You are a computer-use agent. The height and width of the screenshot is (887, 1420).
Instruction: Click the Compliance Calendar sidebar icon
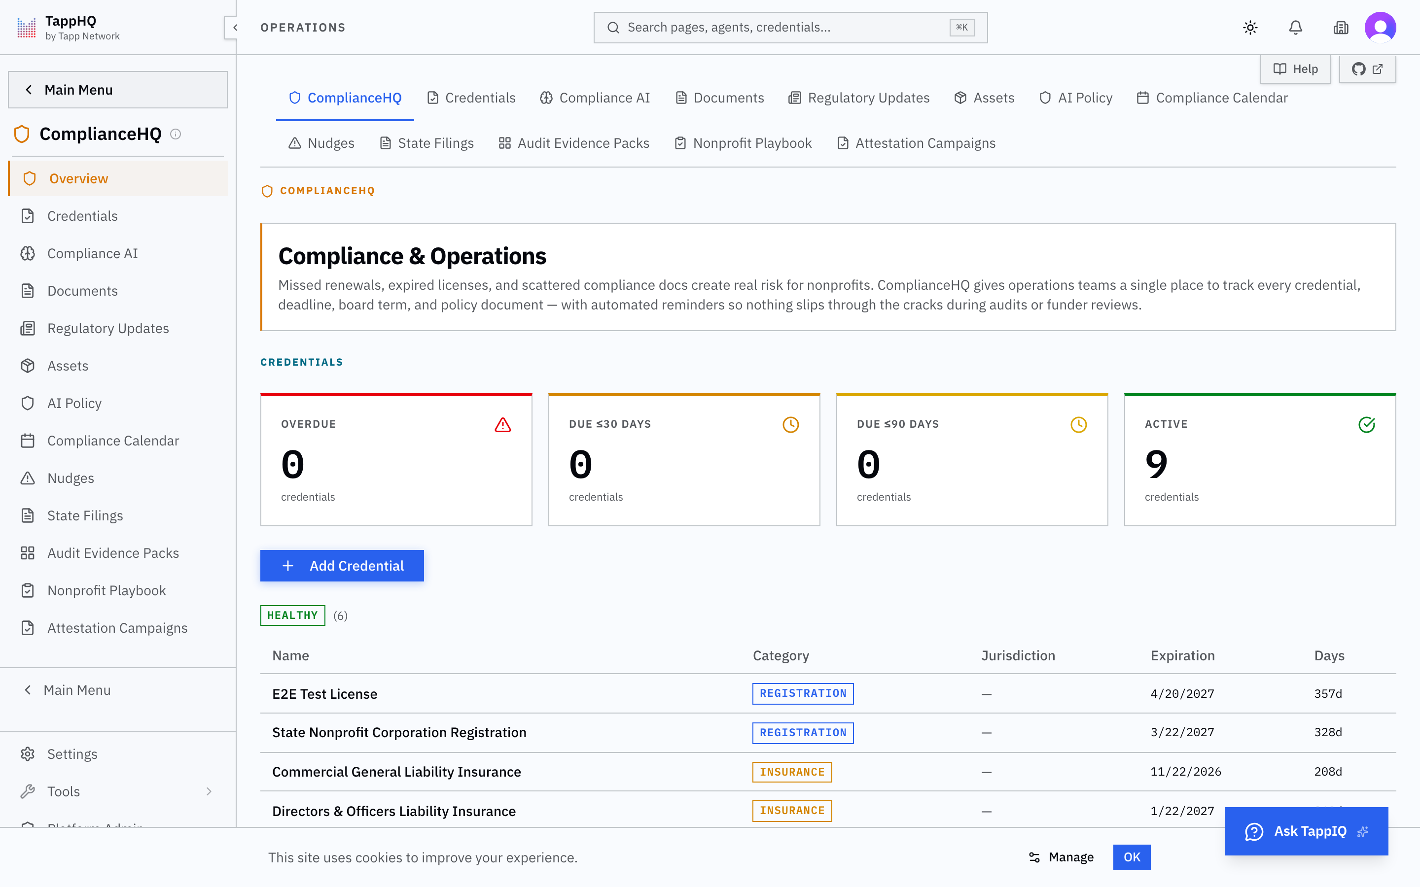pyautogui.click(x=28, y=441)
